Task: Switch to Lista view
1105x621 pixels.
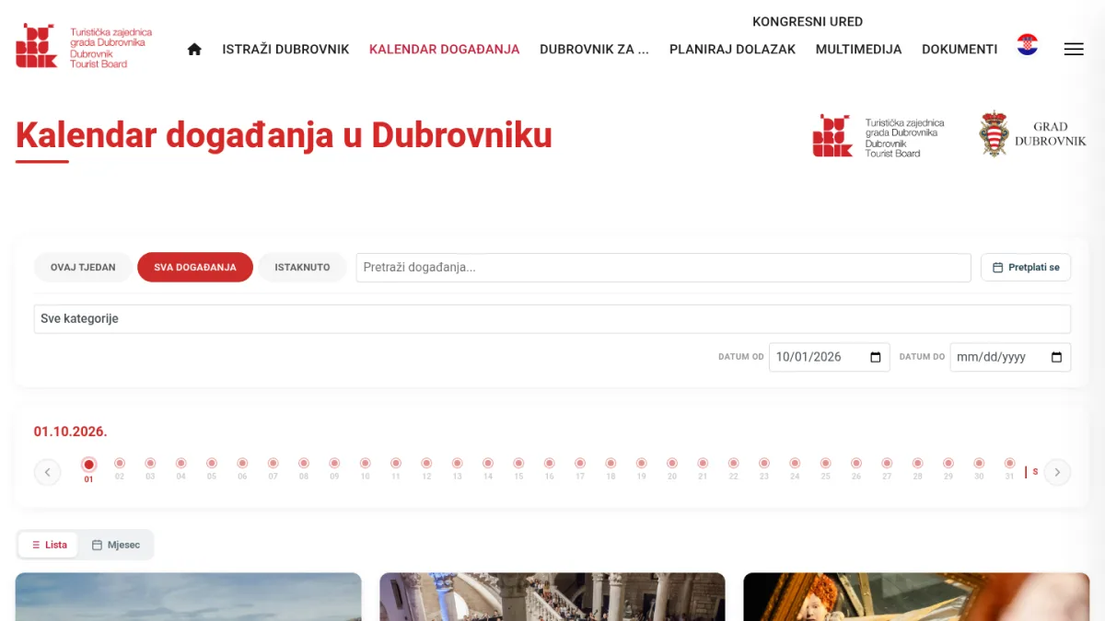Action: coord(48,545)
